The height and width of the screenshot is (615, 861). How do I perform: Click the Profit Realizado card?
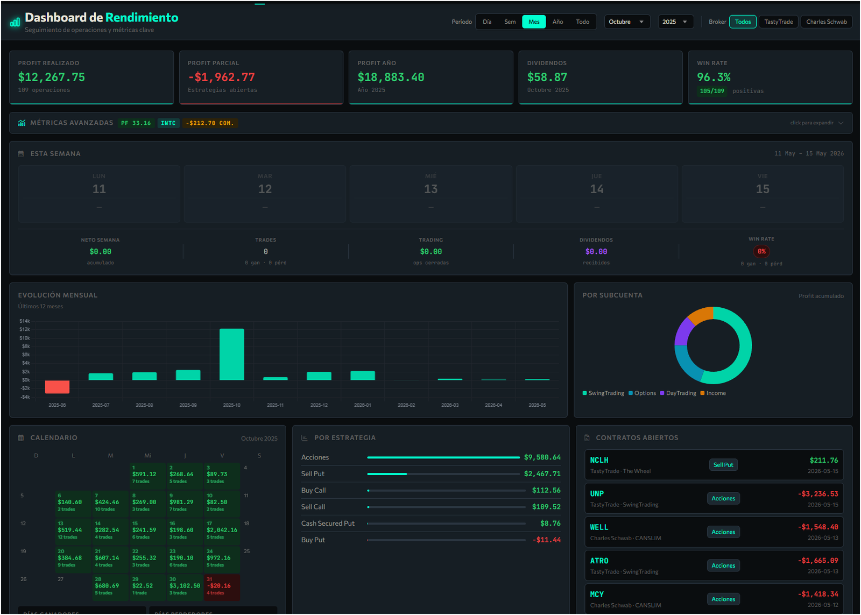point(91,77)
